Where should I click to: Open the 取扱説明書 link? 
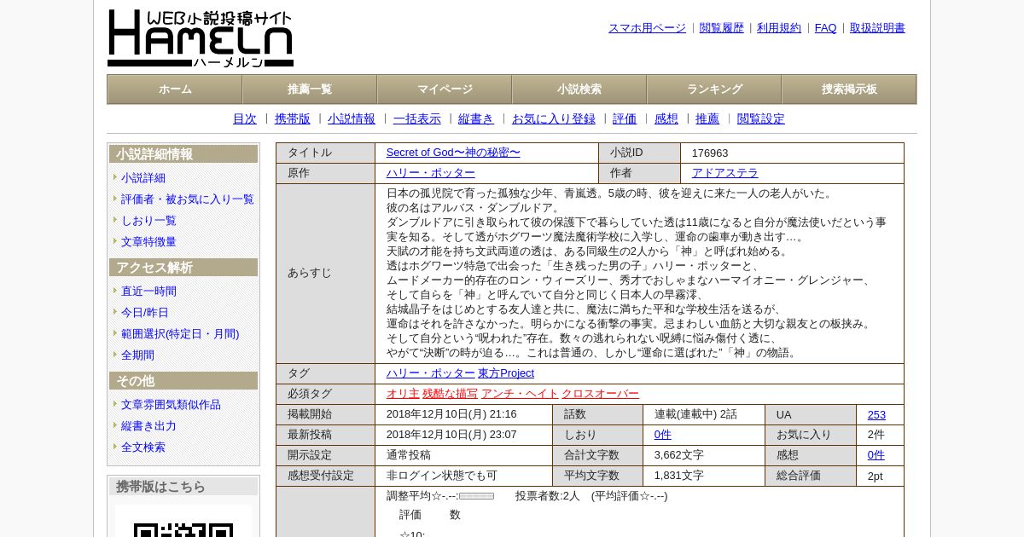(877, 28)
